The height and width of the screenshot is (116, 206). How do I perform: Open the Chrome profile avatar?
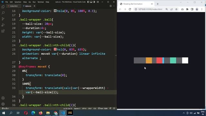197,9
